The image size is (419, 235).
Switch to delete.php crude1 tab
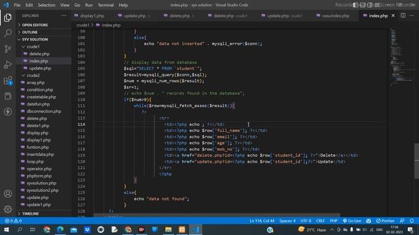pyautogui.click(x=230, y=16)
